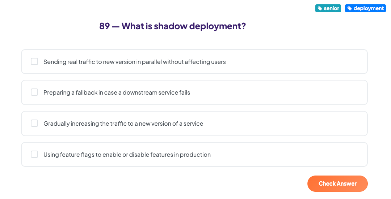Click the question number 89
This screenshot has height=199, width=391.
[104, 26]
